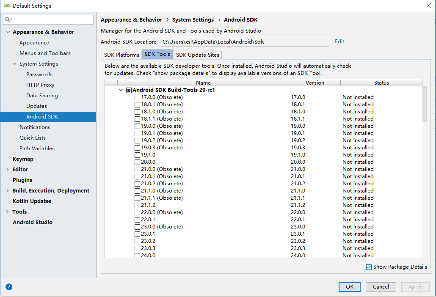Open Path Variables settings
436x297 pixels.
[x=37, y=148]
